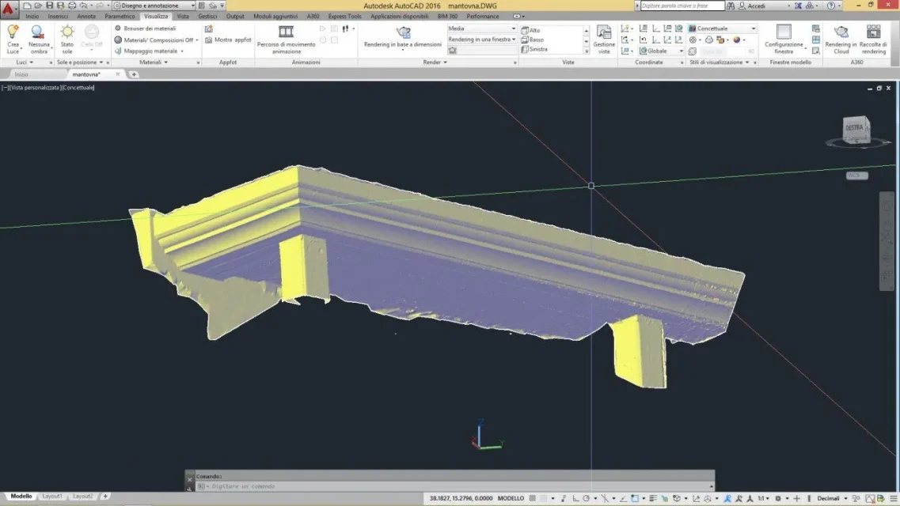This screenshot has height=506, width=900.
Task: Toggle grid display in status bar
Action: 533,499
